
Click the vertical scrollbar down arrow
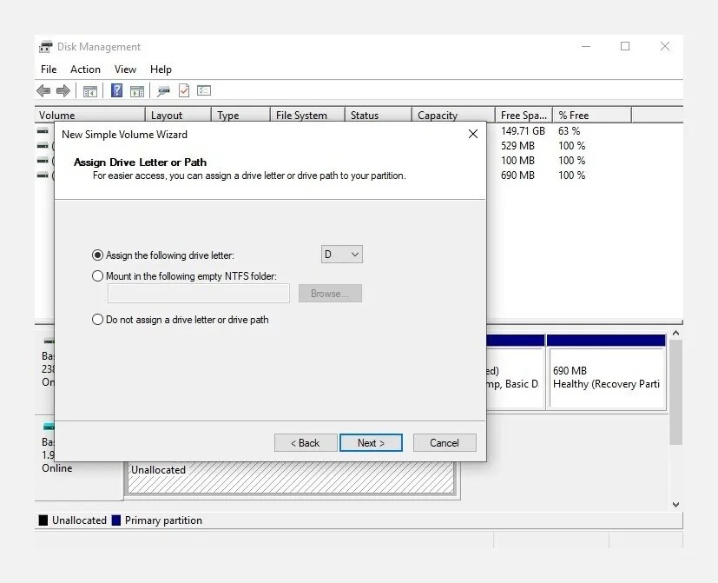[675, 504]
